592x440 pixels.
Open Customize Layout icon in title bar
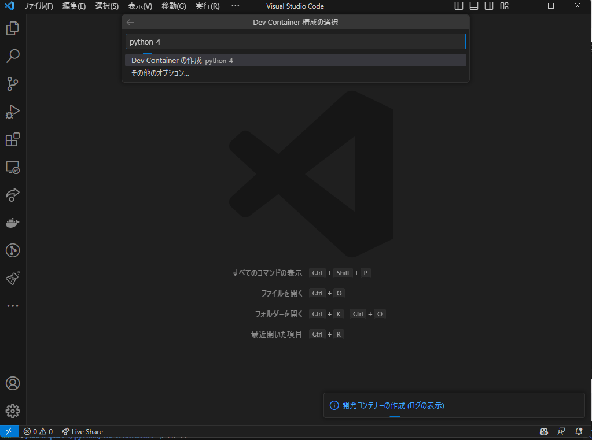(x=505, y=6)
